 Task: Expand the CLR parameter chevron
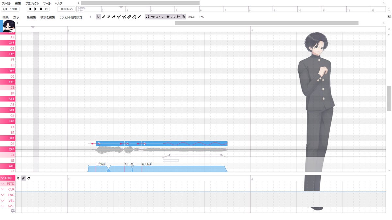click(x=3, y=189)
